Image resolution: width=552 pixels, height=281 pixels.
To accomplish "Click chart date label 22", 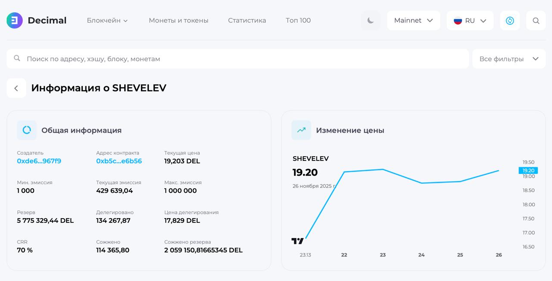I will (x=344, y=255).
